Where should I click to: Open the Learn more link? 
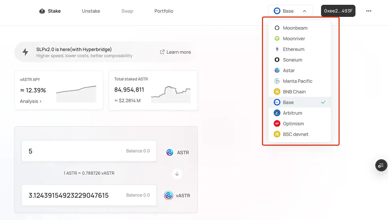[175, 52]
